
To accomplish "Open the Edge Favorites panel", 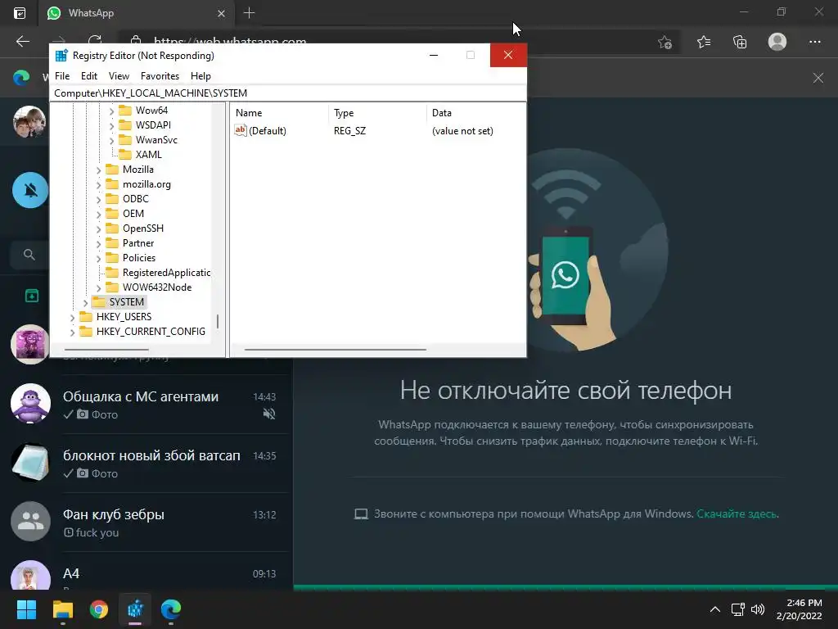I will (x=704, y=42).
